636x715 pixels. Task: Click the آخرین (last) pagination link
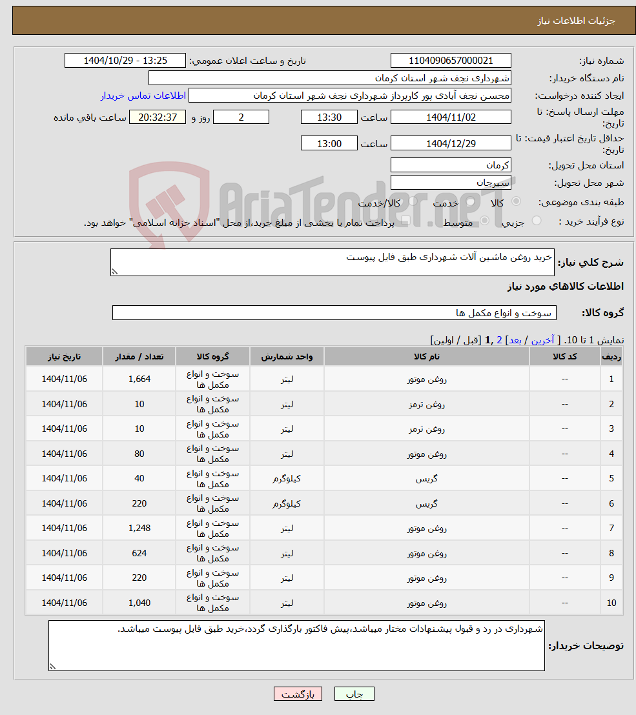click(x=542, y=339)
